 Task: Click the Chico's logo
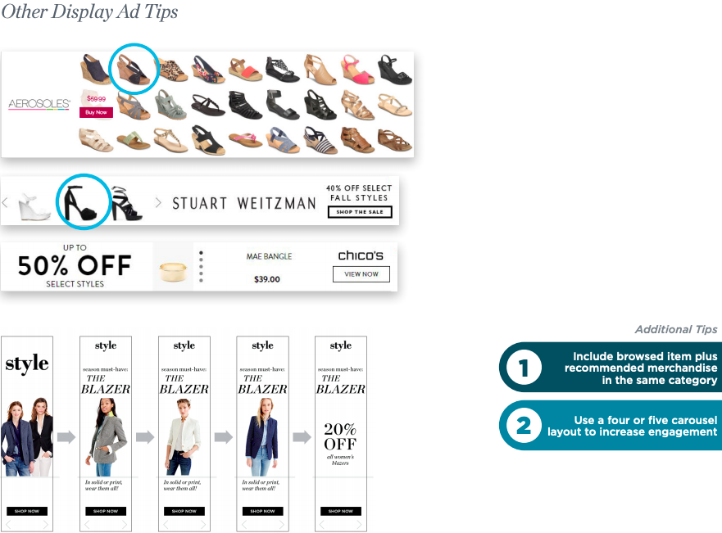(361, 255)
